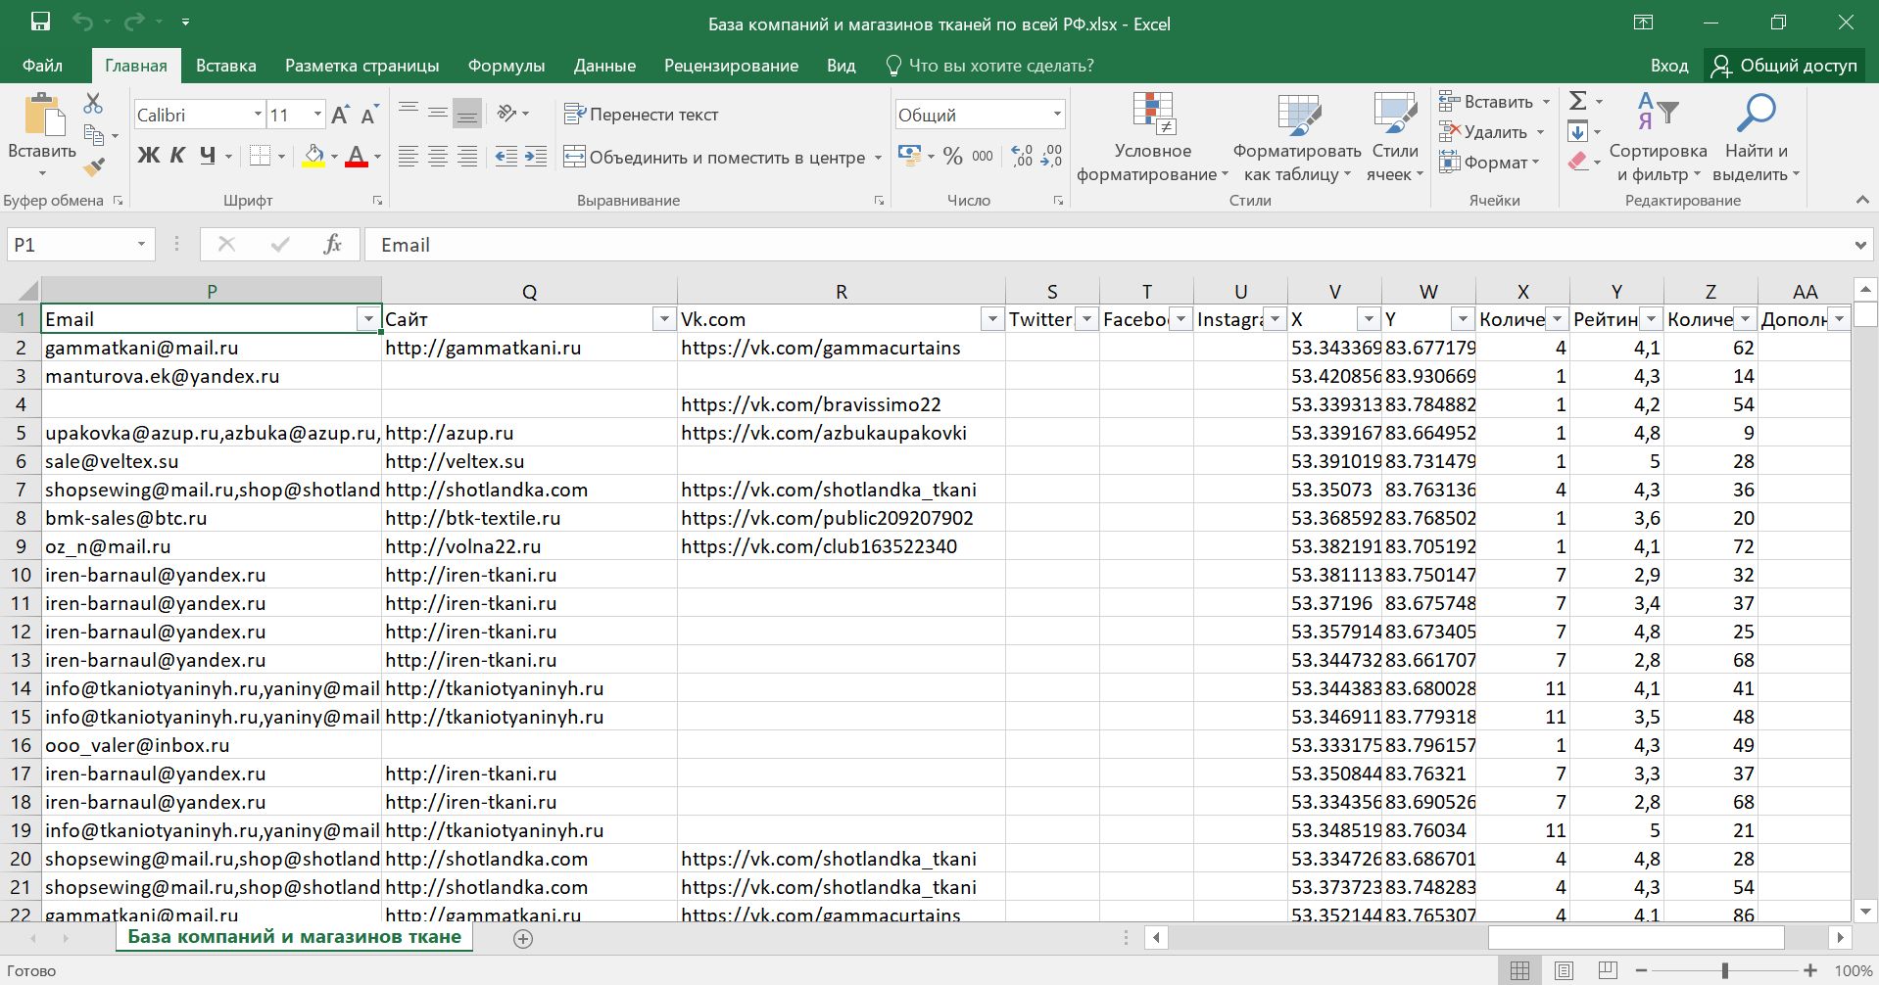Click the Center text alignment icon
Viewport: 1879px width, 985px height.
point(438,157)
